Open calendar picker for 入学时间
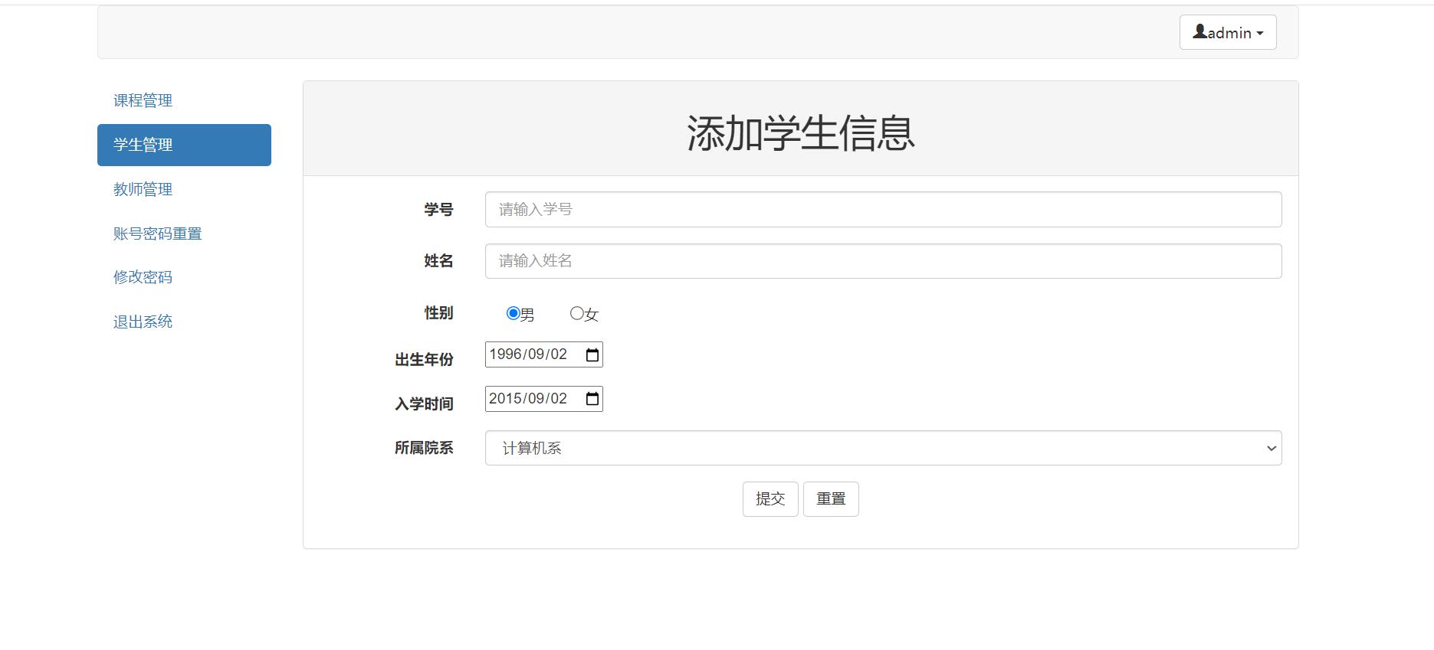Viewport: 1434px width, 650px height. (592, 399)
